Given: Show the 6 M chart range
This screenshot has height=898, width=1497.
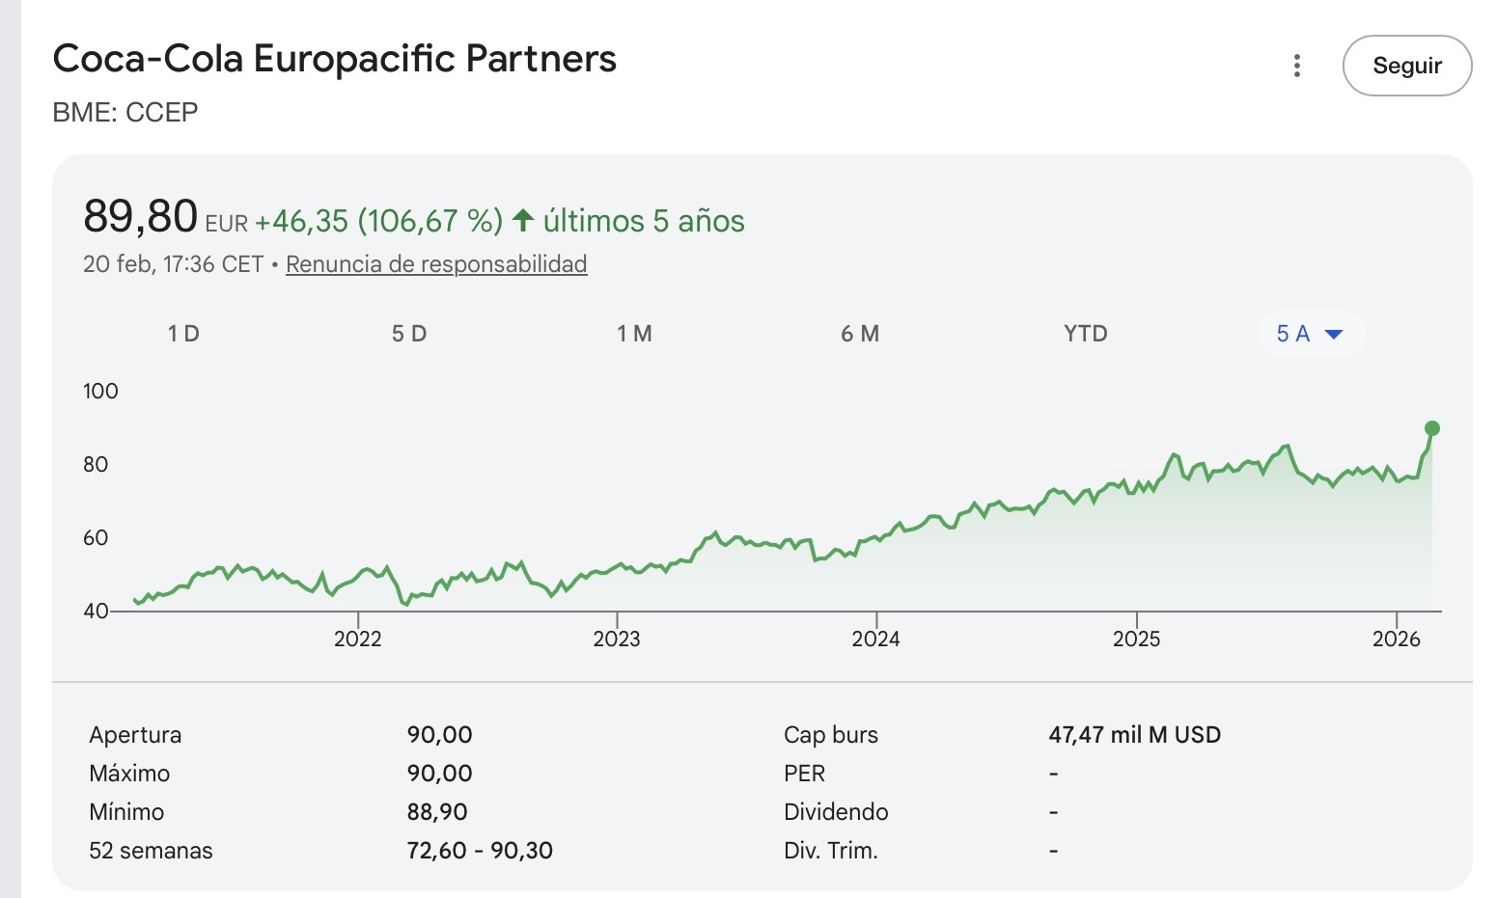Looking at the screenshot, I should (x=860, y=334).
